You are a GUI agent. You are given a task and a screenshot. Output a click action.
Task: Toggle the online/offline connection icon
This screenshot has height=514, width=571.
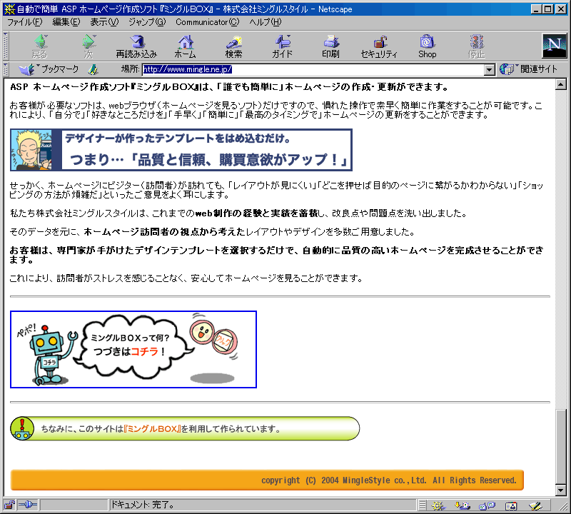(28, 505)
